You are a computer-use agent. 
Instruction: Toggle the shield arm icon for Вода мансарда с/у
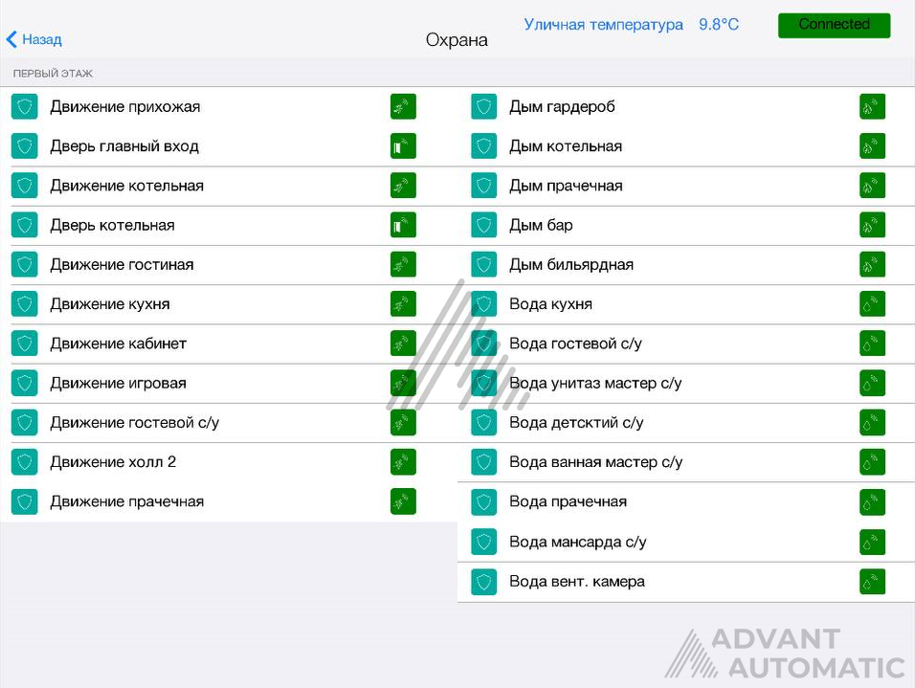tap(483, 542)
